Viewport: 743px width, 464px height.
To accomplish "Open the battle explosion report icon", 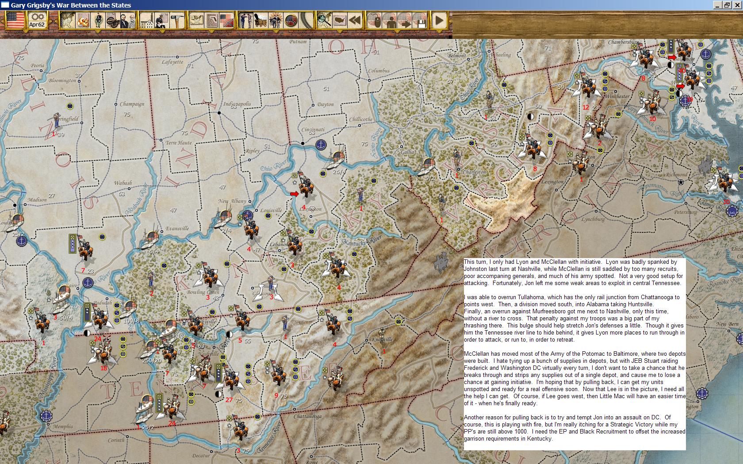I will [83, 20].
